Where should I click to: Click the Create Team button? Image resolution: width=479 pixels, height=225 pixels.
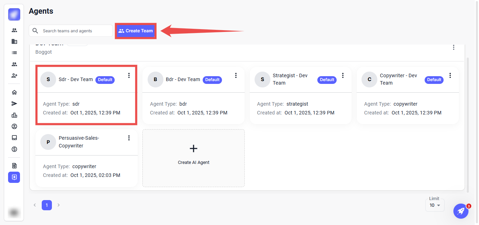tap(136, 31)
